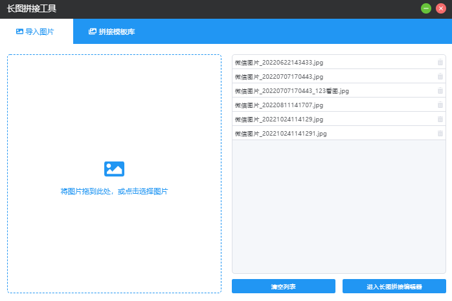Delete 微信图片_20220622143433.jpg using its trash icon
Image resolution: width=452 pixels, height=301 pixels.
(x=440, y=63)
